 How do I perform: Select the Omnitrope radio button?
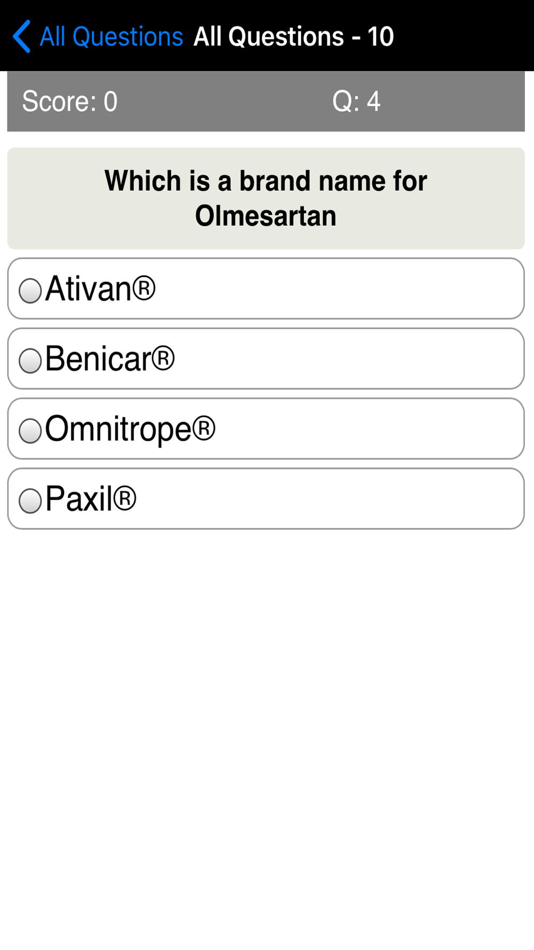30,431
